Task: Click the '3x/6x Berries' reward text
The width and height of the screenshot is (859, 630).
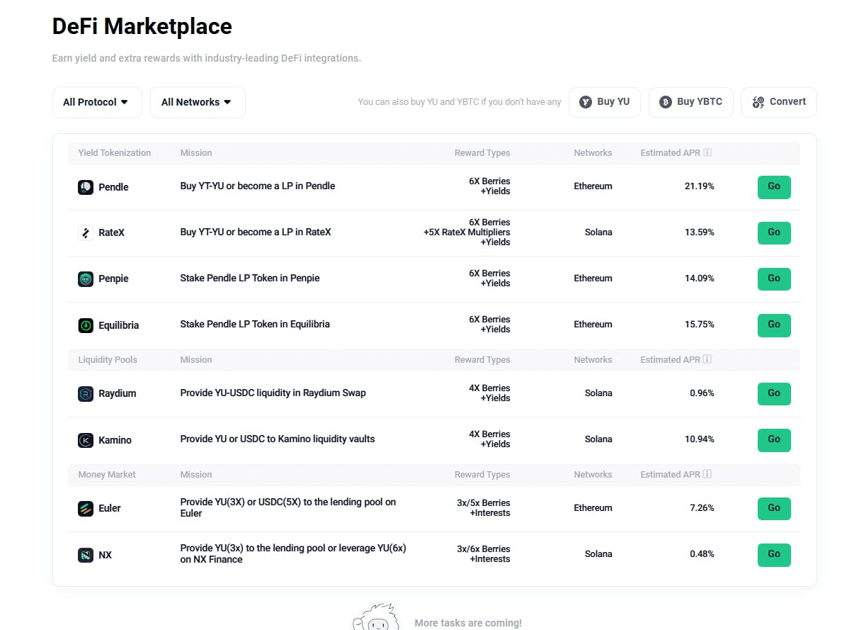Action: point(484,549)
